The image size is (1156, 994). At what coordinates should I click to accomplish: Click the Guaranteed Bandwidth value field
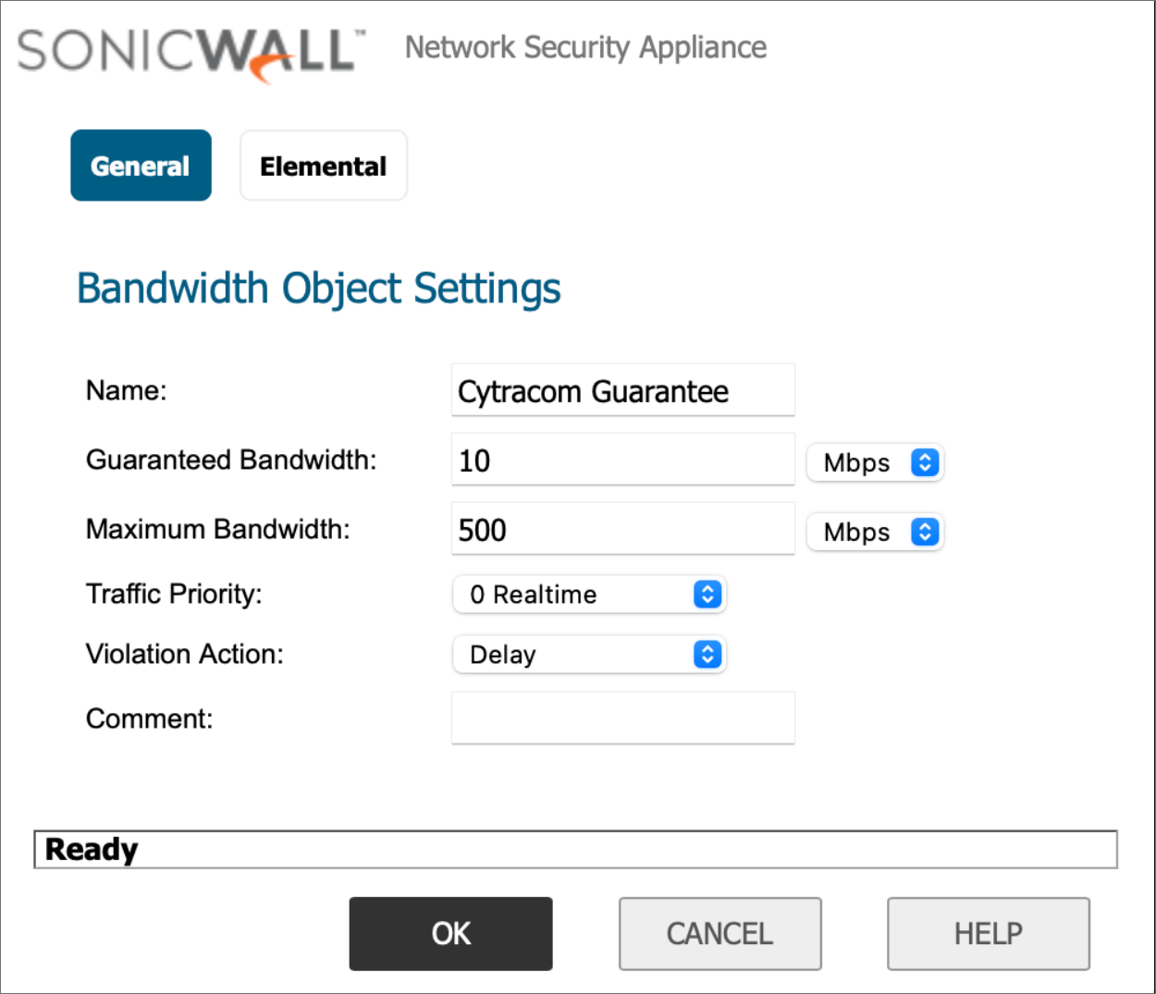[x=622, y=460]
